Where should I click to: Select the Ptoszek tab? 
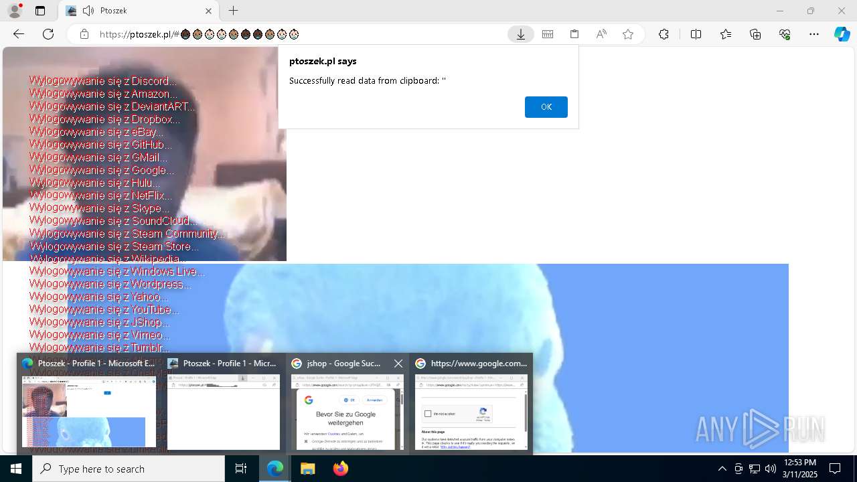tap(139, 11)
